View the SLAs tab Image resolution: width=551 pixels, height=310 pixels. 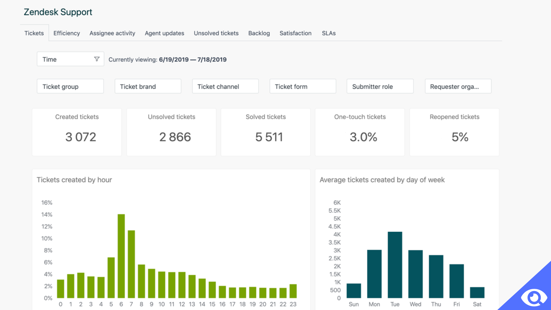[329, 33]
